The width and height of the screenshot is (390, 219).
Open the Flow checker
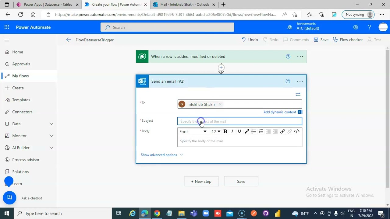(348, 40)
